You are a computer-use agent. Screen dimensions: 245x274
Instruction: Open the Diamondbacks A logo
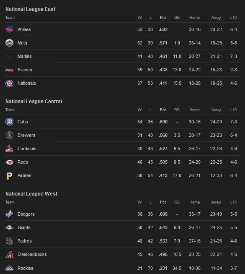pos(9,255)
